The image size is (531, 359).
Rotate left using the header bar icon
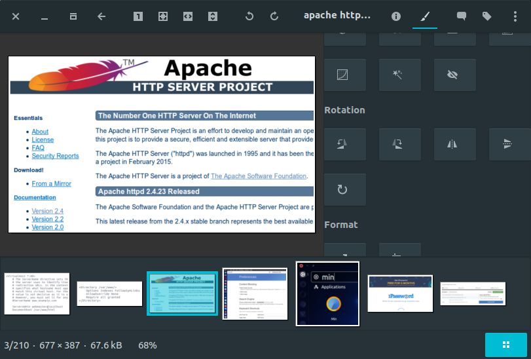(249, 16)
